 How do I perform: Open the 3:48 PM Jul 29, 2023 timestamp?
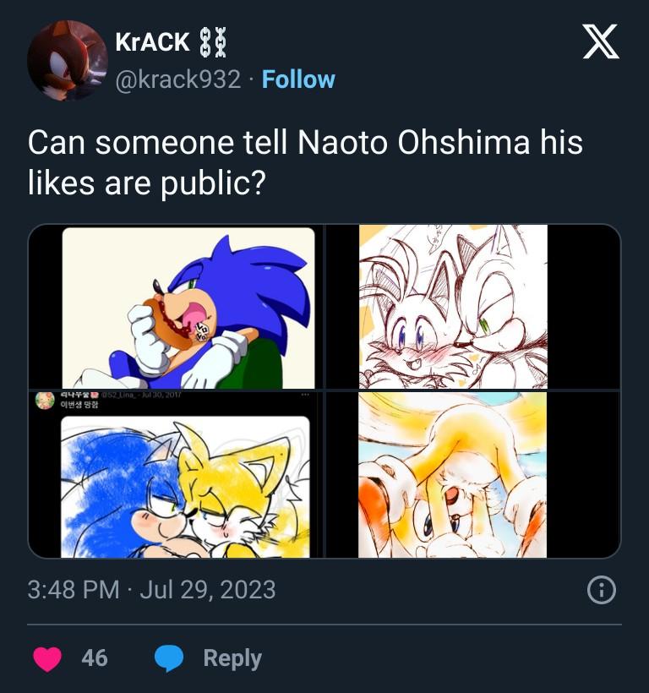(x=151, y=590)
